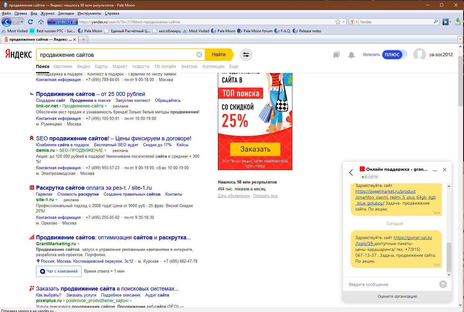Click the chat scrollbar down arrow
Image resolution: width=464 pixels, height=312 pixels.
point(449,275)
